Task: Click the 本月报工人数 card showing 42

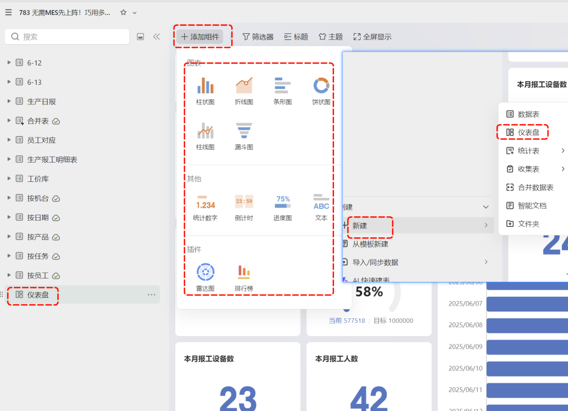Action: tap(369, 377)
